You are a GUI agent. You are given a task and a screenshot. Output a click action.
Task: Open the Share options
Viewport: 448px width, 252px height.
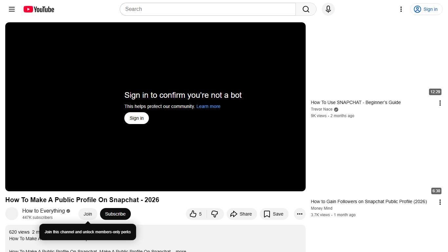click(242, 214)
